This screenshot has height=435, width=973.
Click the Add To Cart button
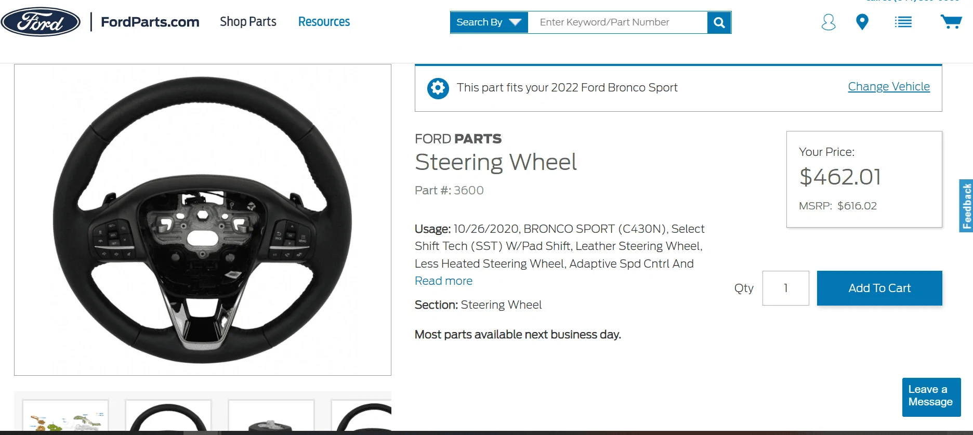[879, 288]
